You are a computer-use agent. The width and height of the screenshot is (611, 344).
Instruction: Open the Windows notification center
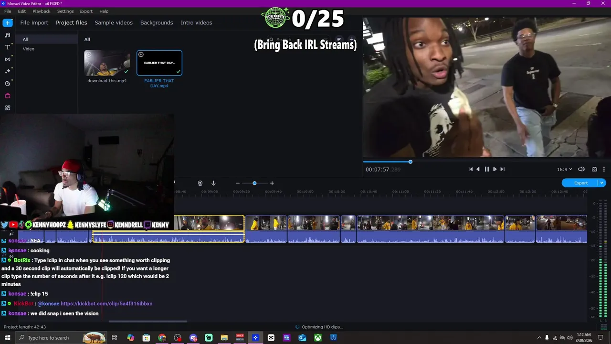tap(601, 338)
